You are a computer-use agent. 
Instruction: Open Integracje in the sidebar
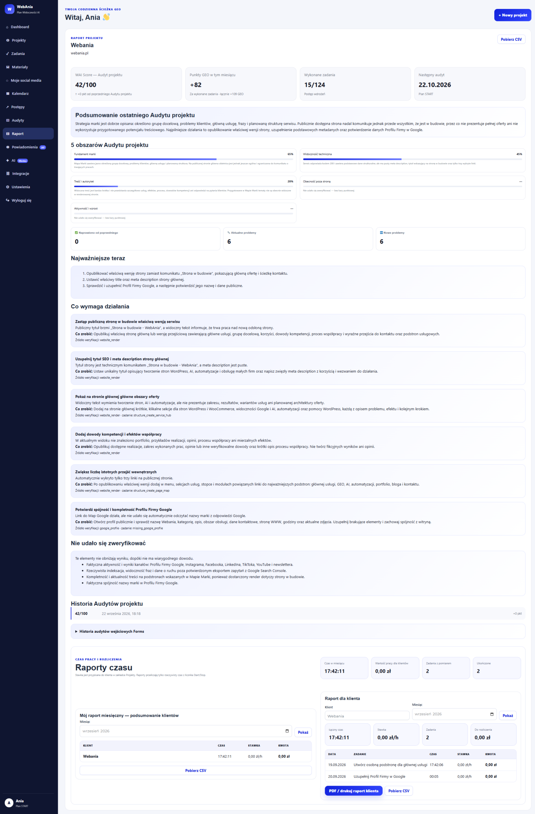tap(28, 174)
